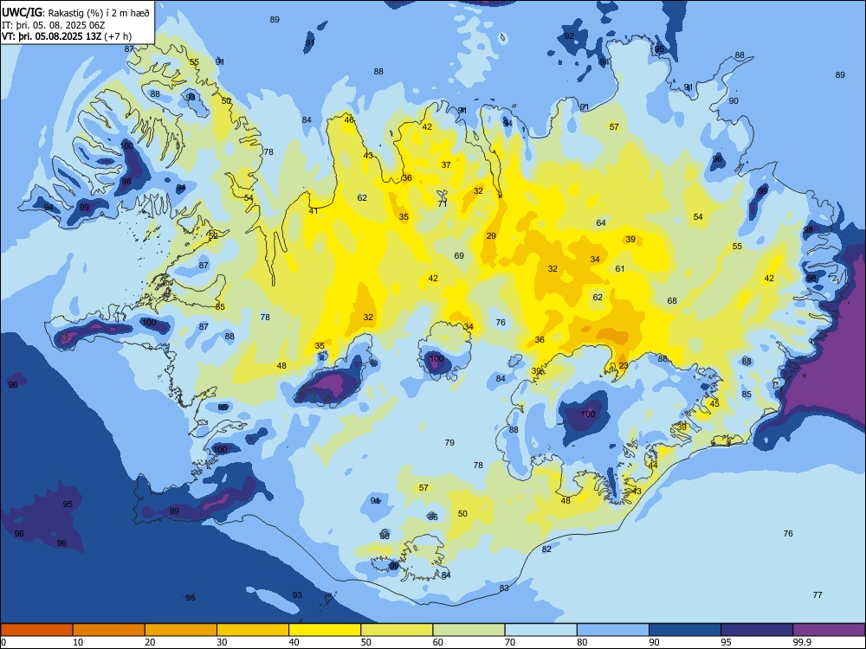
Task: Click the purple legend swatch above 99.9
Action: click(x=829, y=630)
